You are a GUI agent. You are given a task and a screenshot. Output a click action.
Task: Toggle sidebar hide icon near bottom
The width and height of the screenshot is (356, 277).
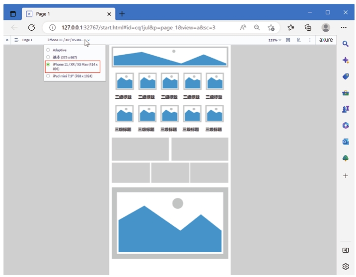coord(346,250)
